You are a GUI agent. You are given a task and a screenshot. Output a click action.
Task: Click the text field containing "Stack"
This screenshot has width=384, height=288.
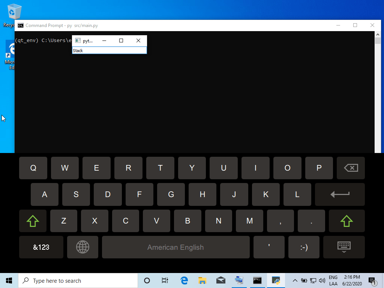tap(109, 51)
